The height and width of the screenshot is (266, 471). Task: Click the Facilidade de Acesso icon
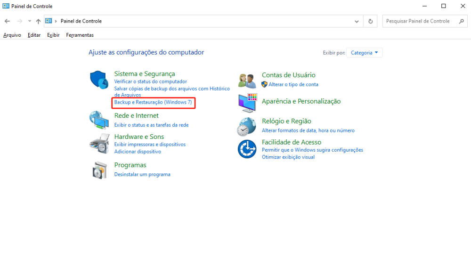(x=247, y=149)
